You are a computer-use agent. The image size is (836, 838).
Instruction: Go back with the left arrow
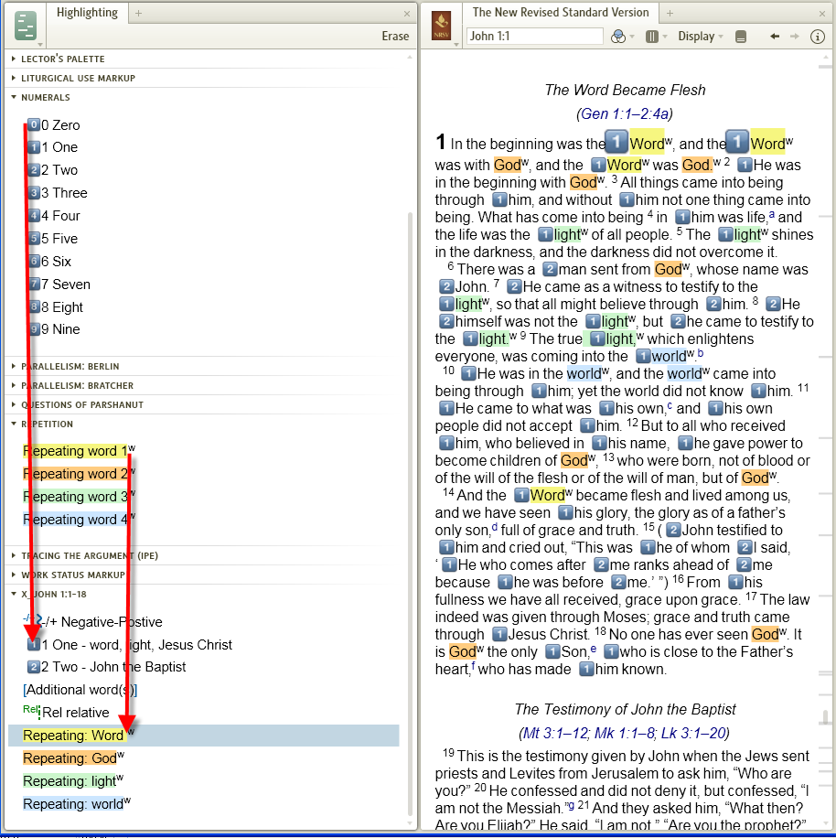click(x=774, y=37)
